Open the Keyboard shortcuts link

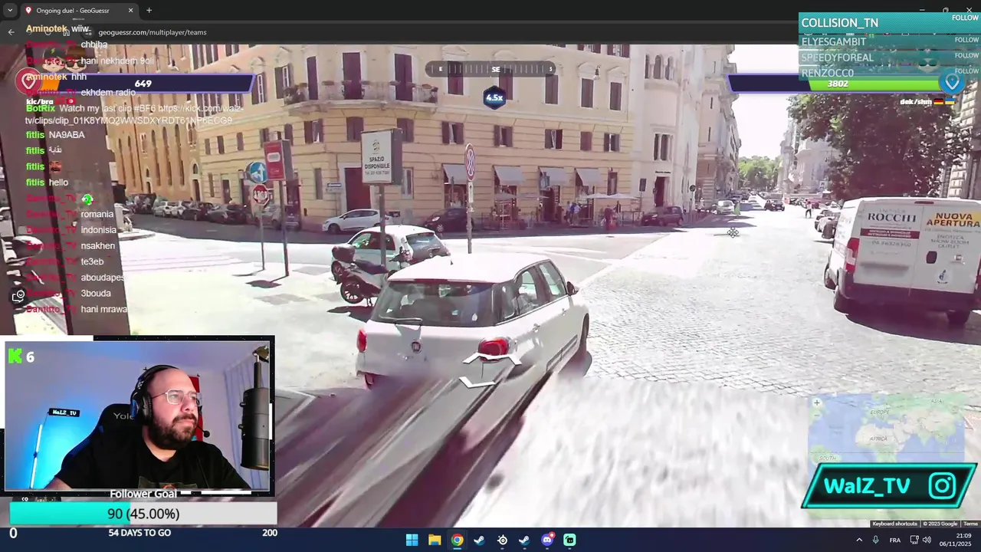(x=894, y=524)
